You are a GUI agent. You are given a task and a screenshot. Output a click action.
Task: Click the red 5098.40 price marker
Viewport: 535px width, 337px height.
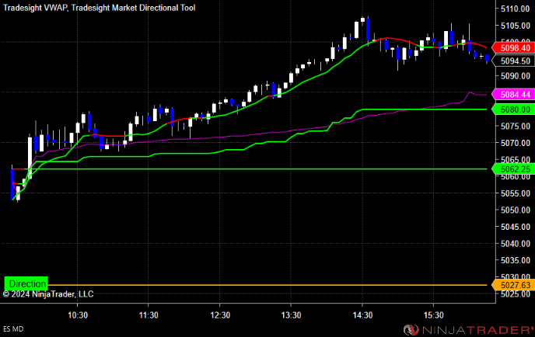(x=513, y=47)
